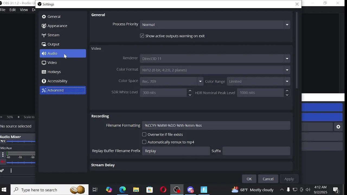Open File Explorer from the taskbar
This screenshot has width=347, height=195.
[136, 190]
